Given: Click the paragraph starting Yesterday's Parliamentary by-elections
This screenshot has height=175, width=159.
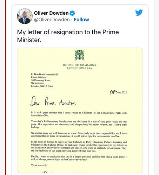Looking at the screenshot, I should (x=79, y=124).
